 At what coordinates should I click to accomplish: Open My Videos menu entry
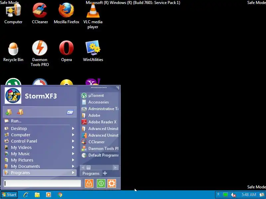pos(40,147)
